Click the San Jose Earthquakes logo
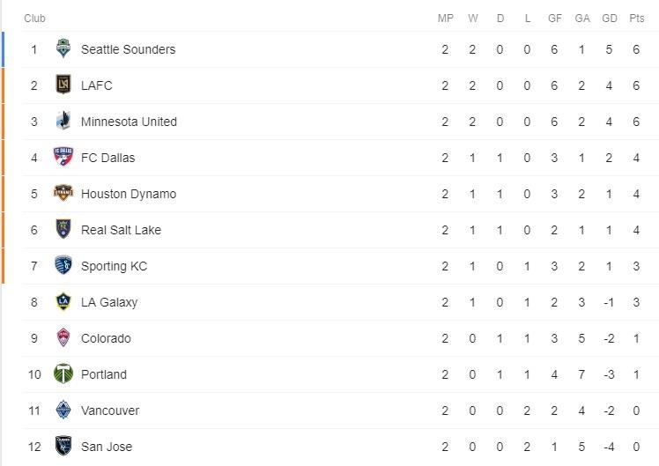Image resolution: width=659 pixels, height=466 pixels. (63, 447)
